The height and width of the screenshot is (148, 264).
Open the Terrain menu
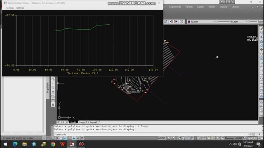point(212,7)
